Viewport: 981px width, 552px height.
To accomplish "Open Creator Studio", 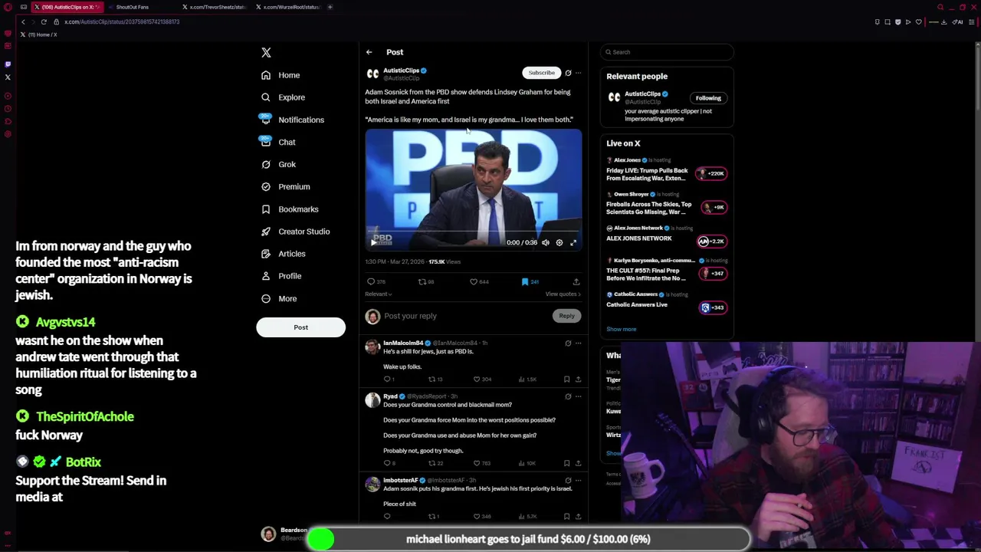I will click(295, 231).
